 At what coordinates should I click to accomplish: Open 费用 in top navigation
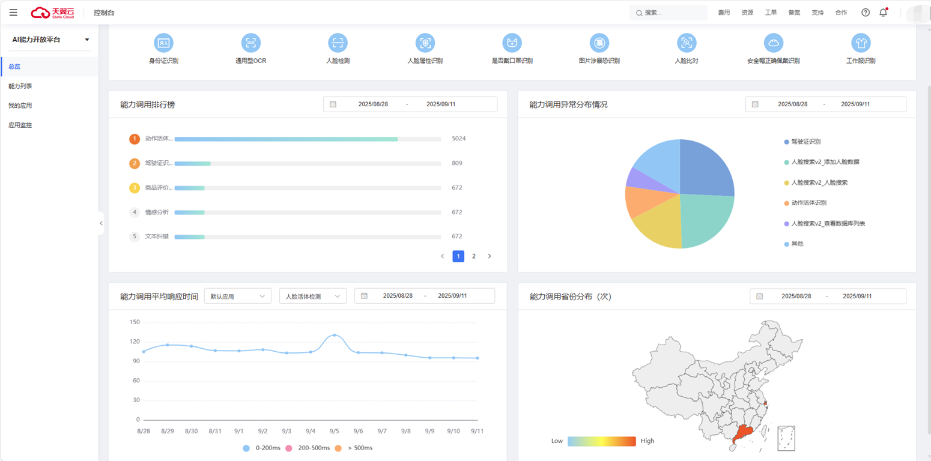point(724,13)
